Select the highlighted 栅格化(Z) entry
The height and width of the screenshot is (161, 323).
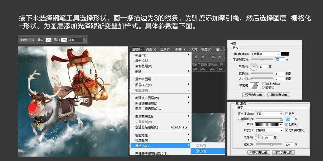(161, 146)
